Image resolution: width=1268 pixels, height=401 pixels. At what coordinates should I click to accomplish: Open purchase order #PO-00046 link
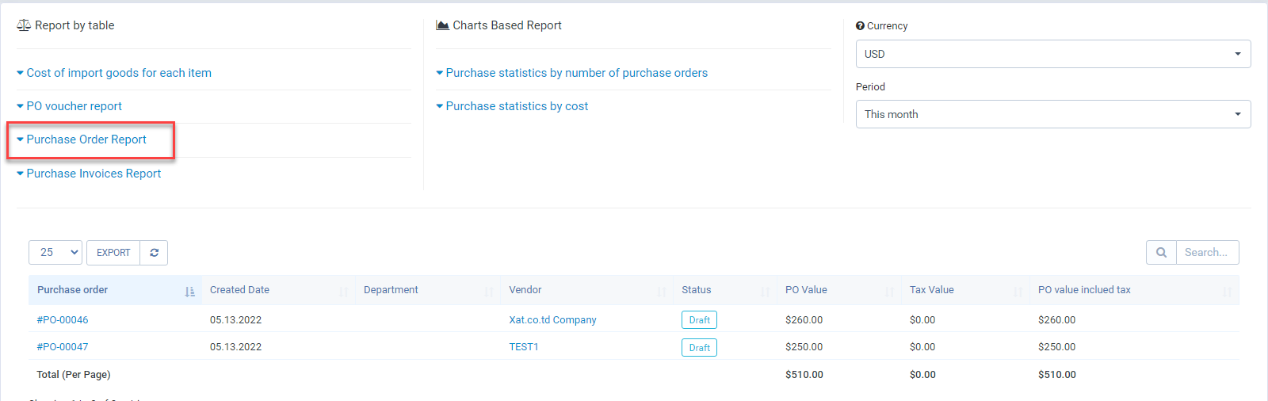click(x=63, y=320)
